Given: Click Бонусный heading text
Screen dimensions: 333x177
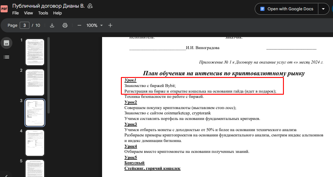Looking at the screenshot, I should tap(134, 163).
